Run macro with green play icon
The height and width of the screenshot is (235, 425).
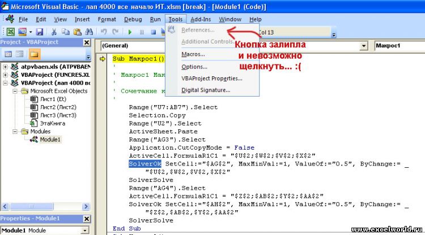[x=130, y=32]
